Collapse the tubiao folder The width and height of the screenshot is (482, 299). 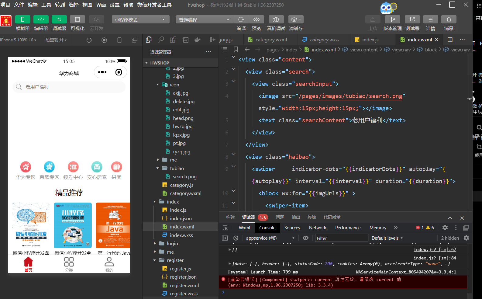point(157,168)
